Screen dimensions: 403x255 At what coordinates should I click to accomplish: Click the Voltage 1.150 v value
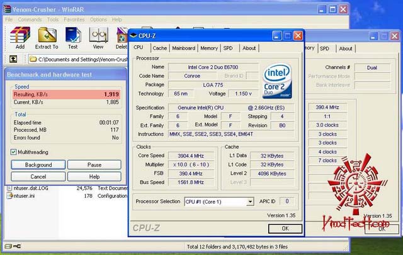[x=243, y=94]
